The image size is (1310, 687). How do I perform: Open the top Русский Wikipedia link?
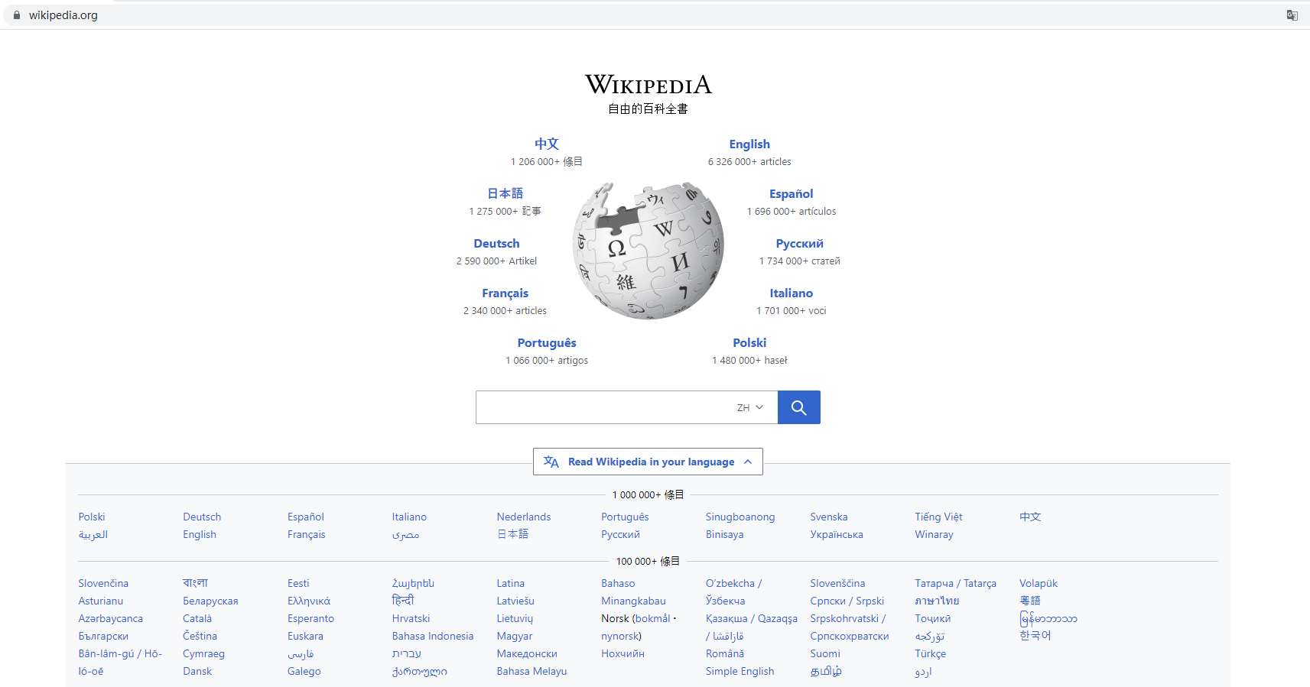pos(799,244)
